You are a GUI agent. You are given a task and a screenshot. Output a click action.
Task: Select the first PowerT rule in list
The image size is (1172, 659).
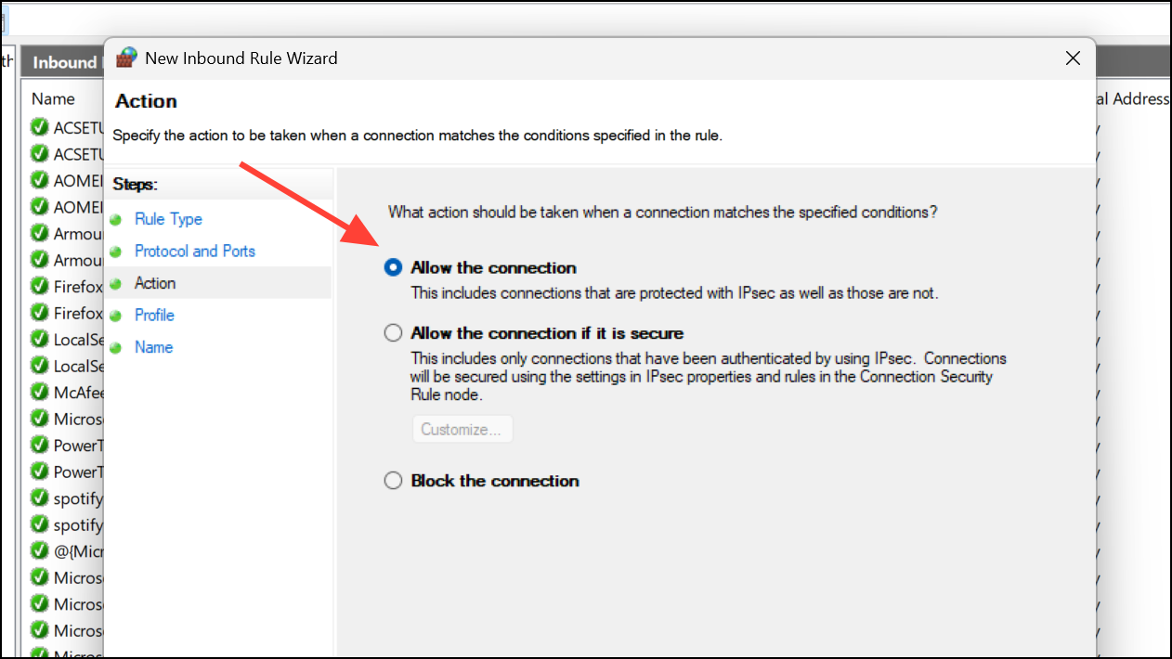click(x=65, y=445)
